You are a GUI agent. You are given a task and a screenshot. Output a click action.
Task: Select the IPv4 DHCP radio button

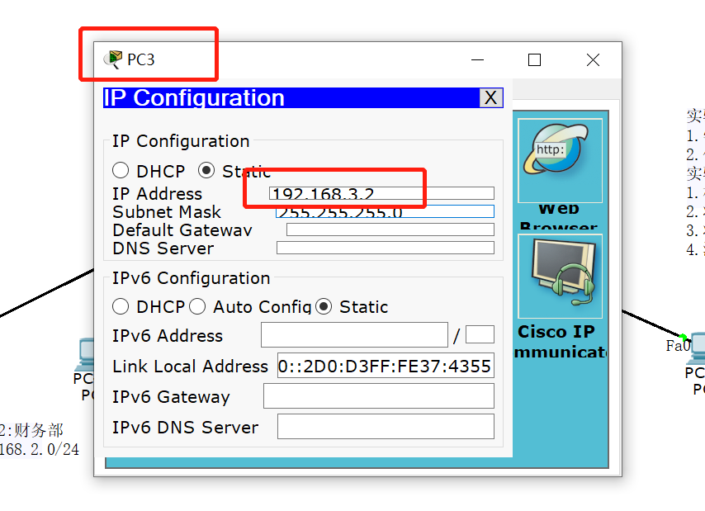121,170
